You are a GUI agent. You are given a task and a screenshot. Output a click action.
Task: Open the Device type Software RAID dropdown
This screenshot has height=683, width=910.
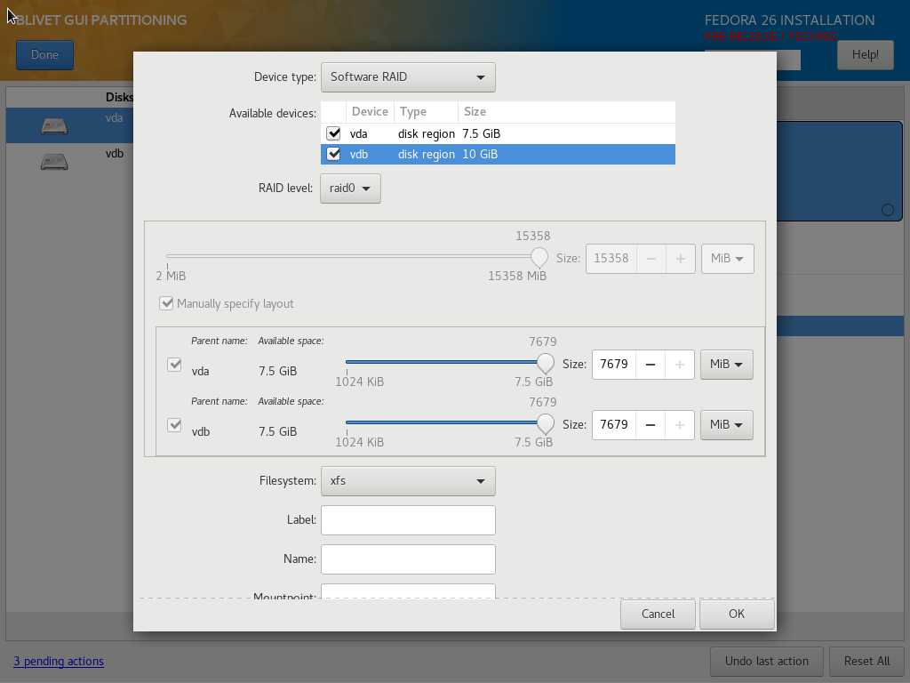(x=408, y=77)
